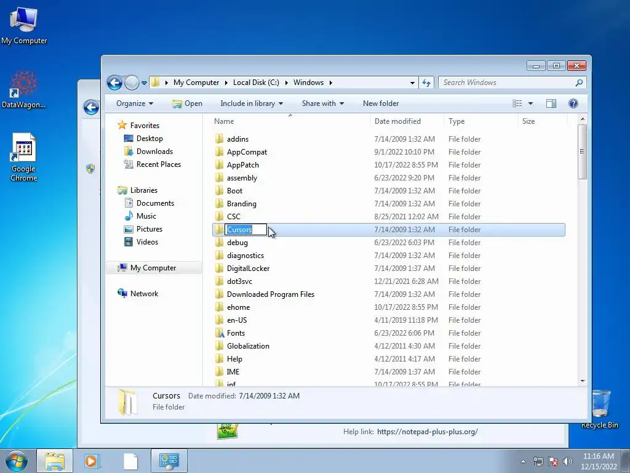Click the volume speaker tray icon
The height and width of the screenshot is (473, 630).
pos(567,461)
